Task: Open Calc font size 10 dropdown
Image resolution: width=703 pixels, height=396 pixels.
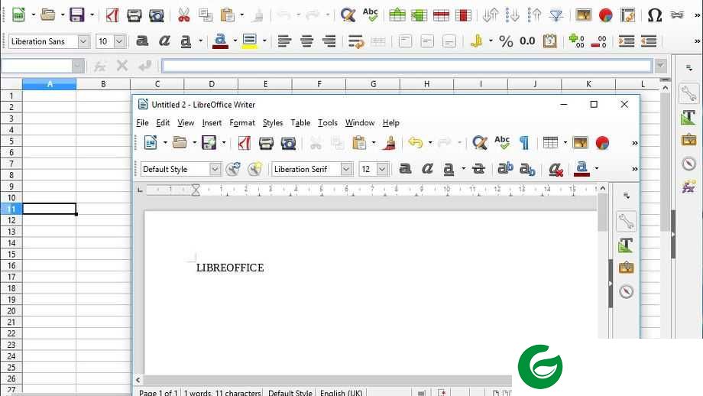Action: (x=119, y=41)
